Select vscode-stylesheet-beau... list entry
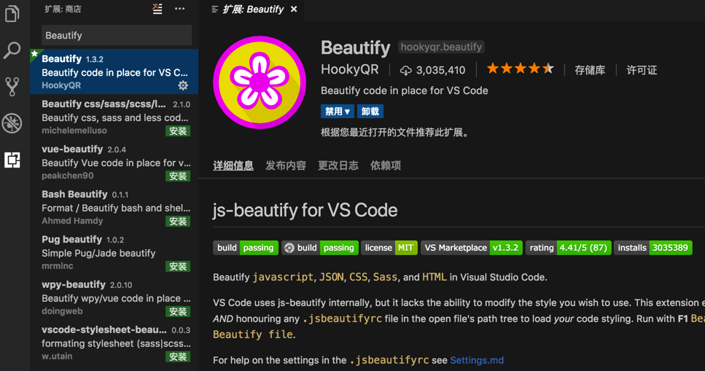Image resolution: width=705 pixels, height=371 pixels. [114, 343]
